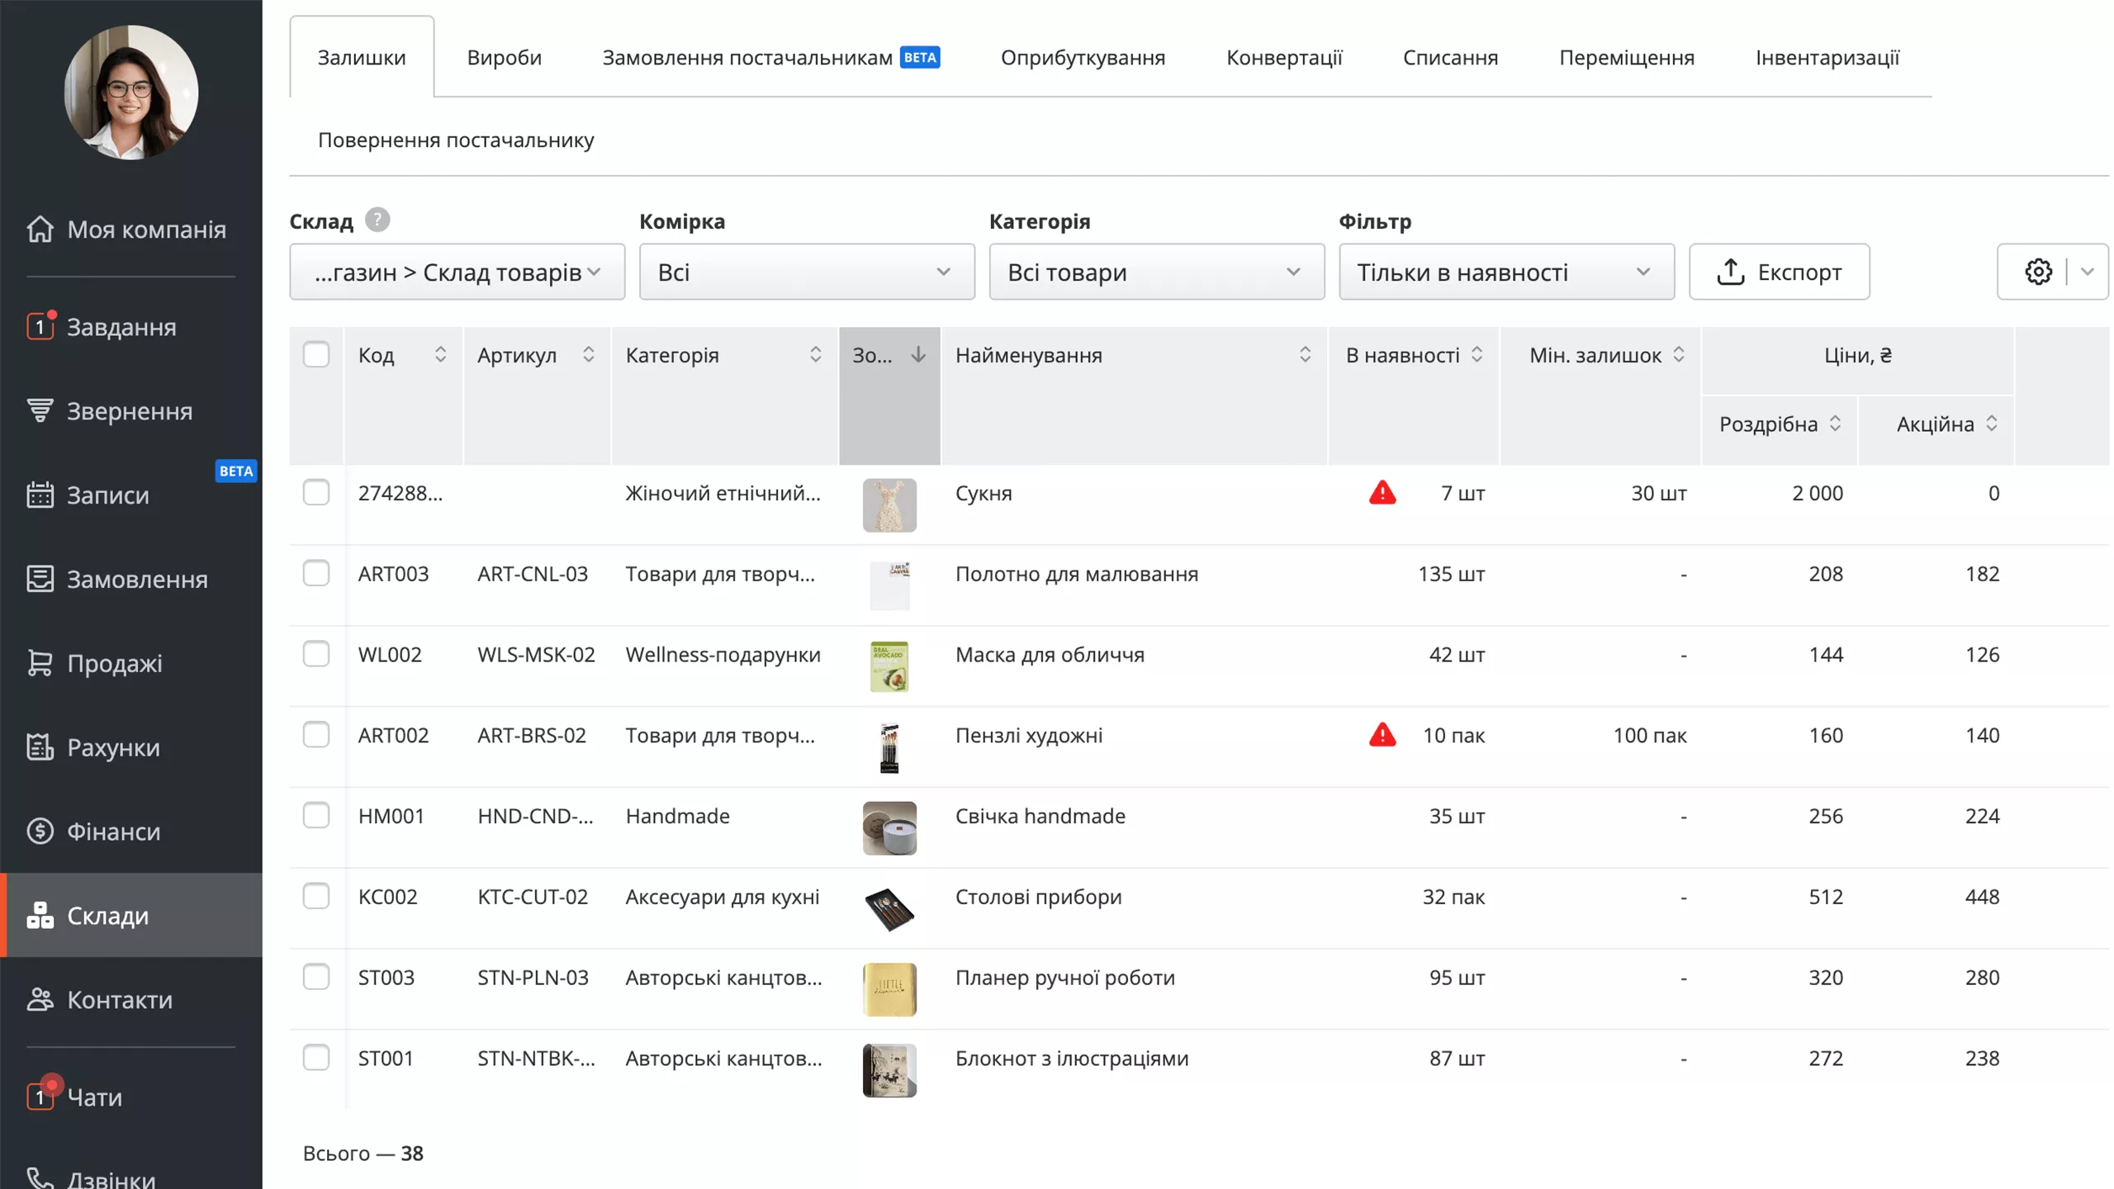Click the ART-BRS-02 article cell
2114x1189 pixels.
pos(531,734)
